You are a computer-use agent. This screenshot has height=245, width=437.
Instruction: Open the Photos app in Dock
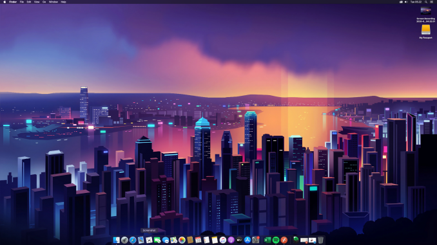point(182,240)
